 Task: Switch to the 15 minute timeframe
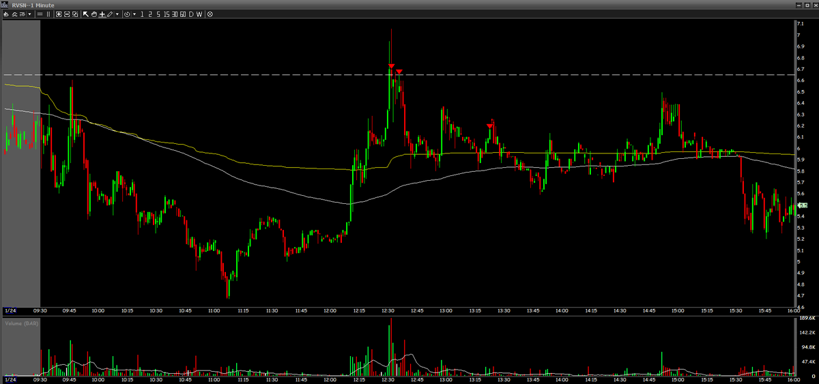[x=167, y=14]
